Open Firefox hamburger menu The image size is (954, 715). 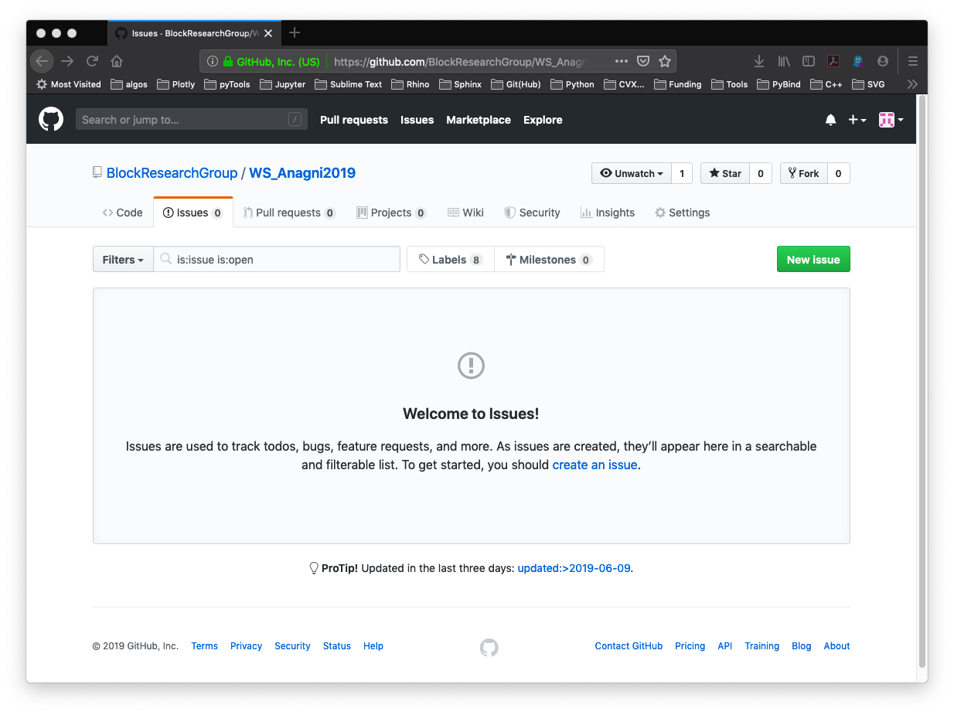[913, 61]
